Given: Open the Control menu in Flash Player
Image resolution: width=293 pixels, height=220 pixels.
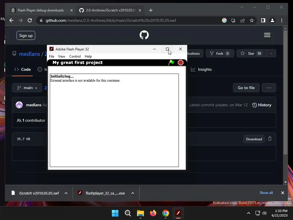Looking at the screenshot, I should 75,56.
